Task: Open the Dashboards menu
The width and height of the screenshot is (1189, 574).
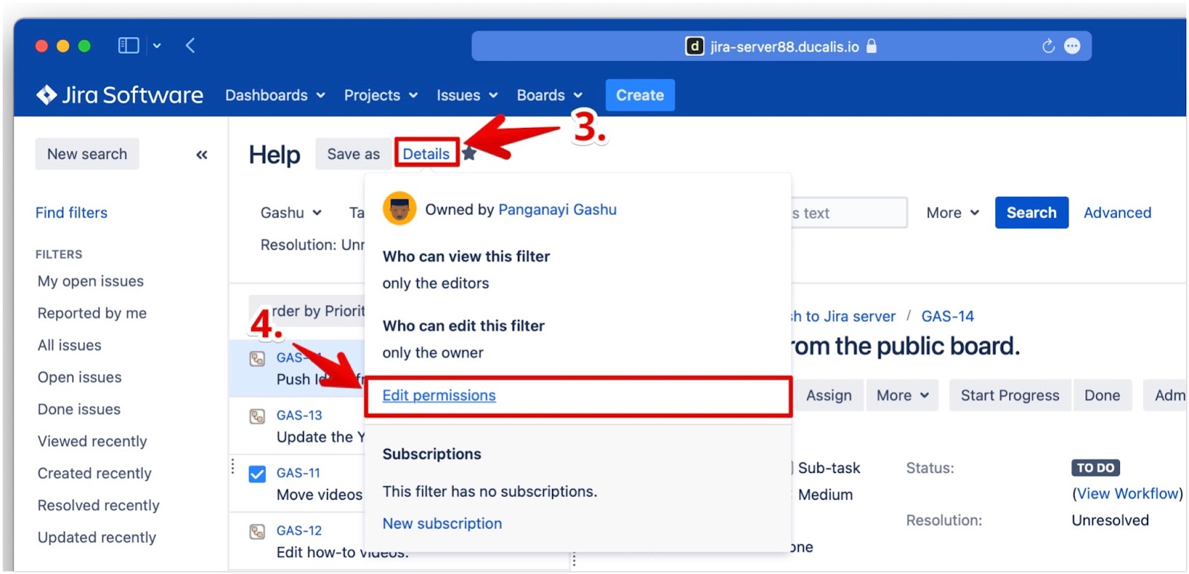Action: pyautogui.click(x=275, y=95)
